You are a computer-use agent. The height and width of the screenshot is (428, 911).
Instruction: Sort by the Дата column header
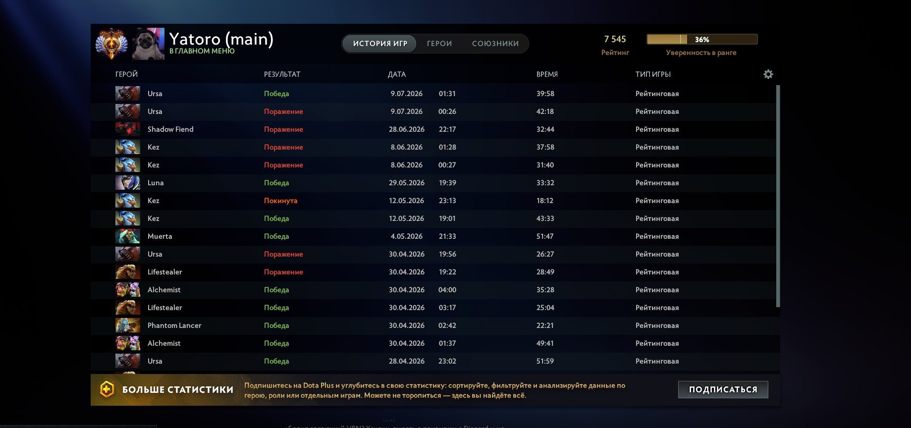(397, 74)
